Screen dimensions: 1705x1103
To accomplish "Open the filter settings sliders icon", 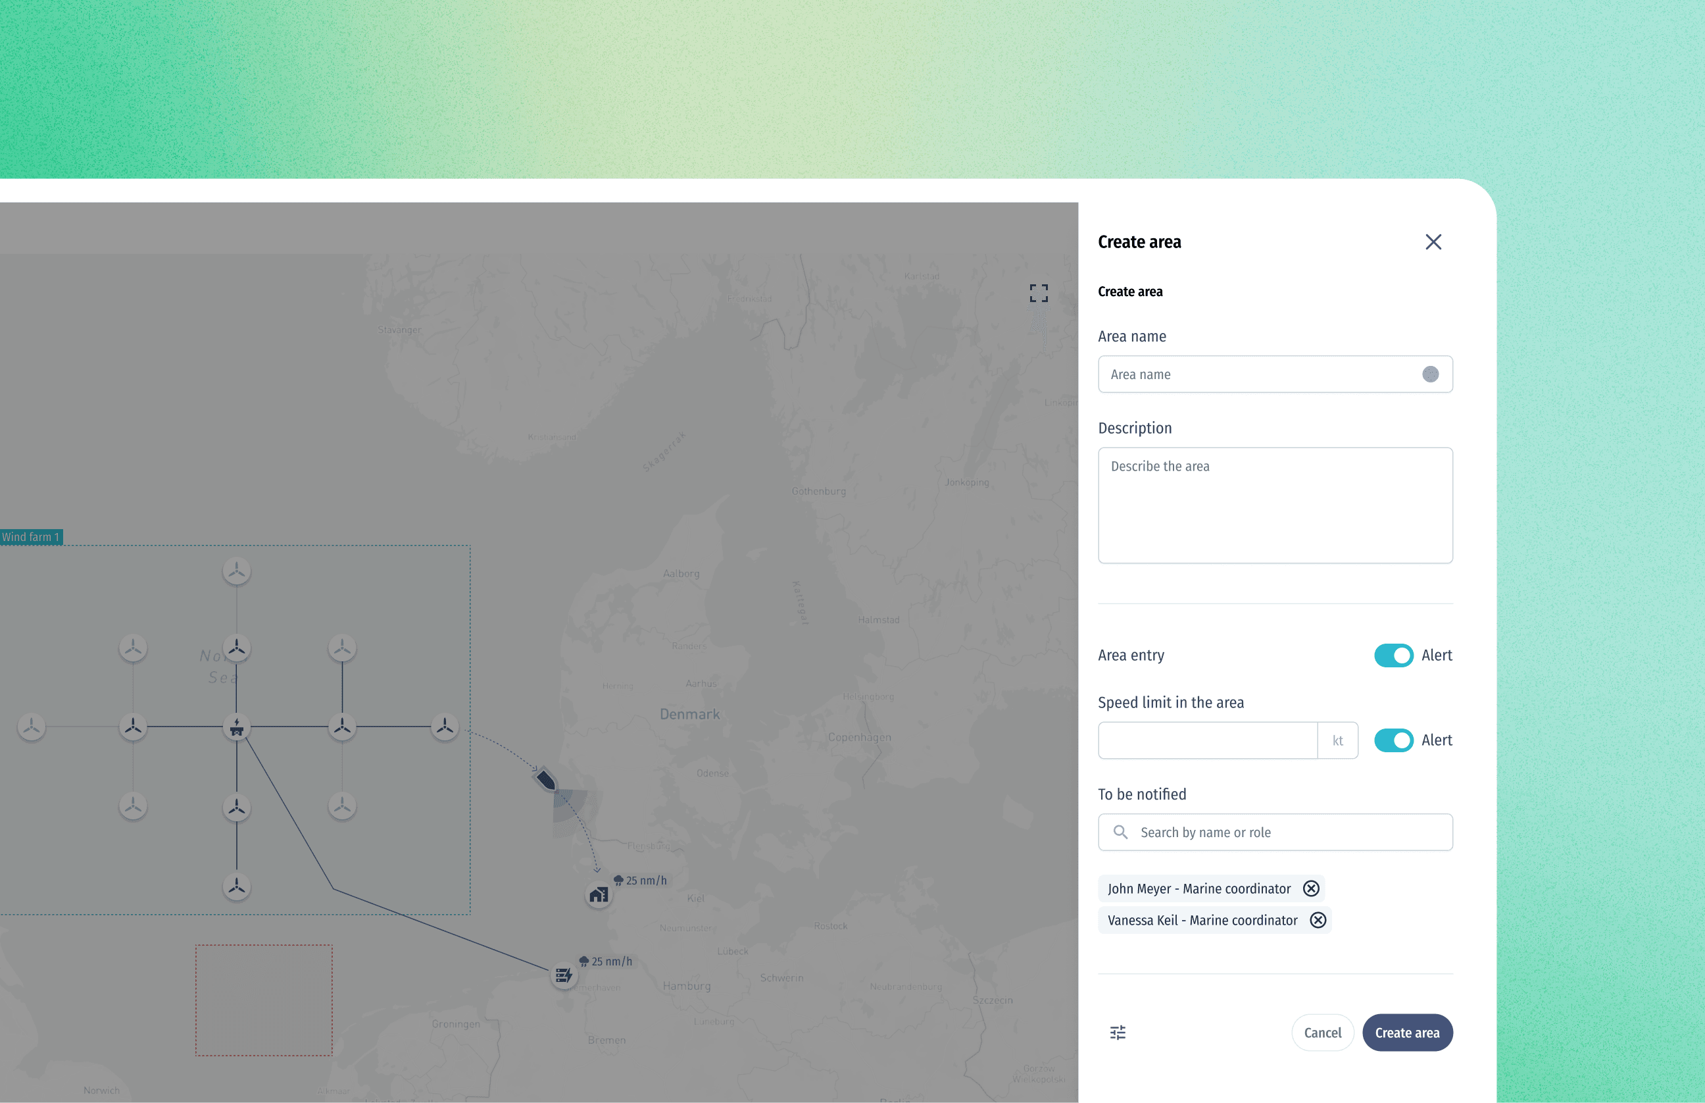I will pyautogui.click(x=1118, y=1032).
